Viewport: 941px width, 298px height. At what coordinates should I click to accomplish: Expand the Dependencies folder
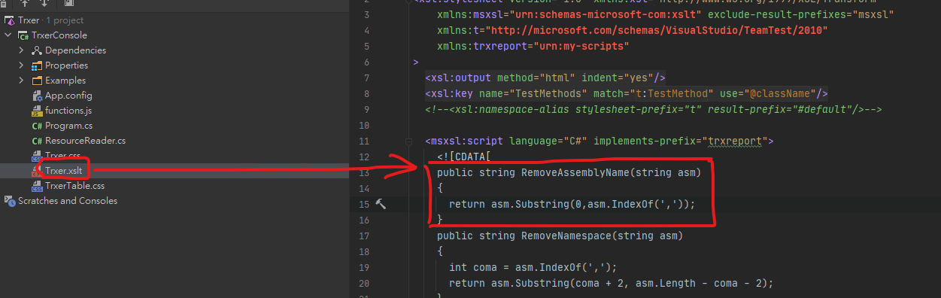[22, 50]
